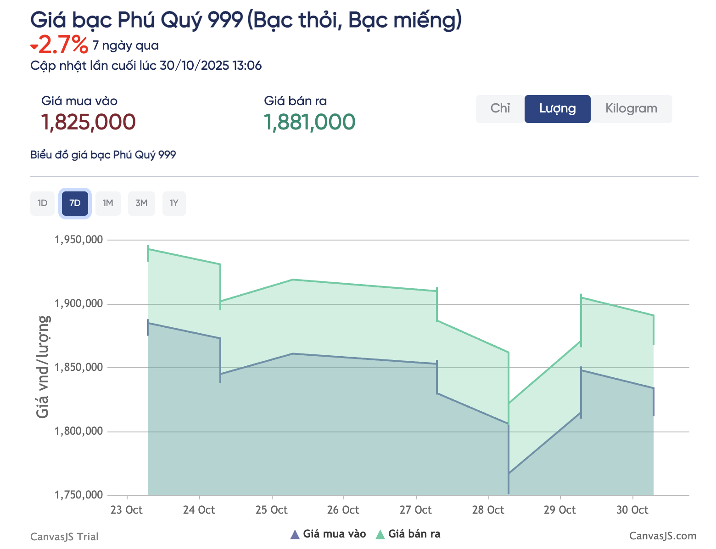Select the 3M time range

141,203
